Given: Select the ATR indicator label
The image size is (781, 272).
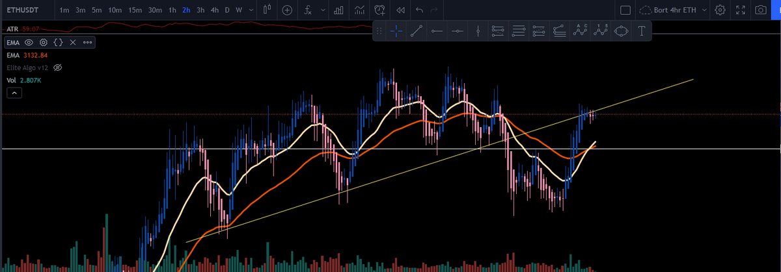Looking at the screenshot, I should tap(12, 29).
